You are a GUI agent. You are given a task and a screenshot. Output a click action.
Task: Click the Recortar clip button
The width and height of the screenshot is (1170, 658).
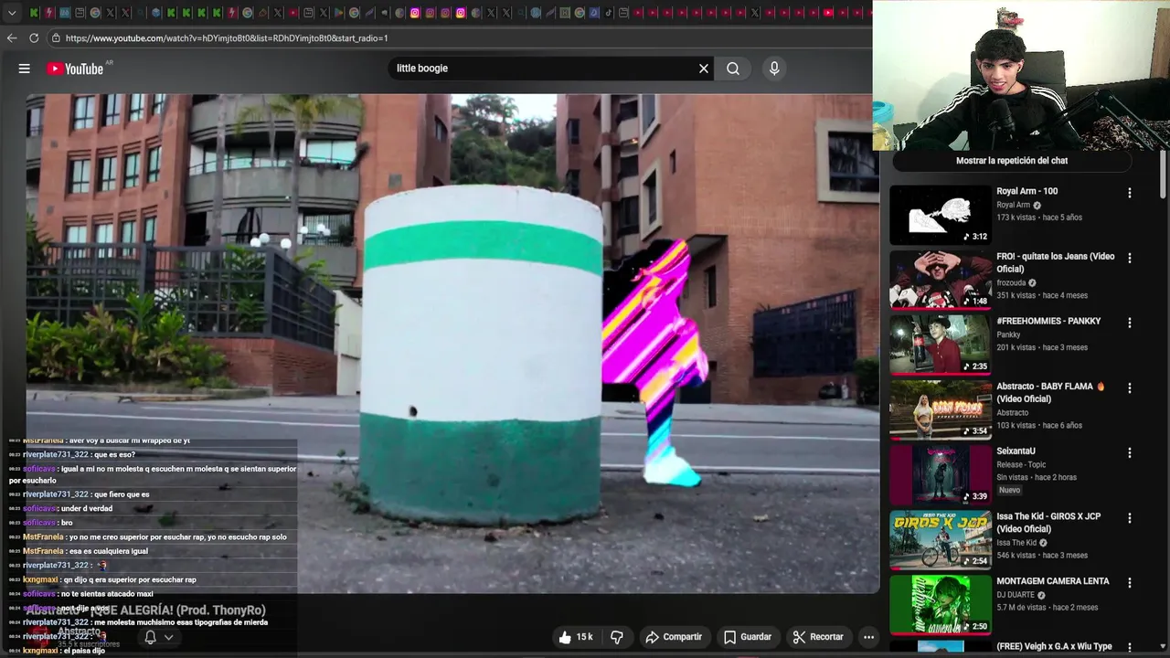[818, 637]
